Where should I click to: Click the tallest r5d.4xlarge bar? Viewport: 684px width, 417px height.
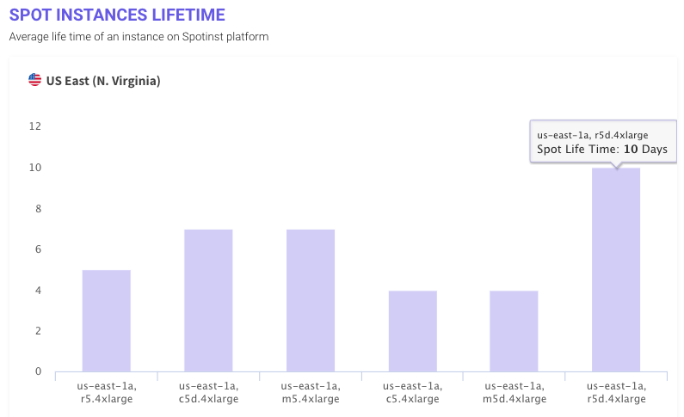616,269
